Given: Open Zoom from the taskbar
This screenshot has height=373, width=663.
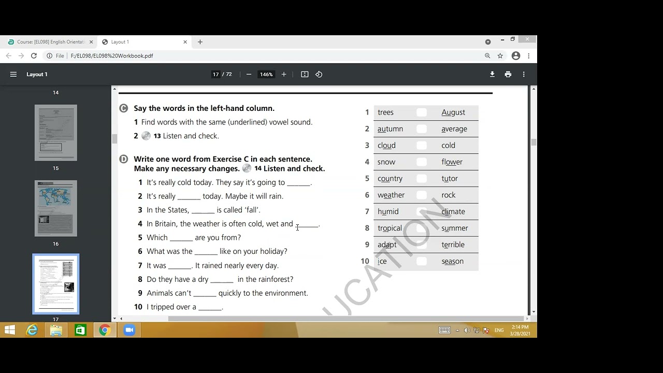Looking at the screenshot, I should click(129, 330).
